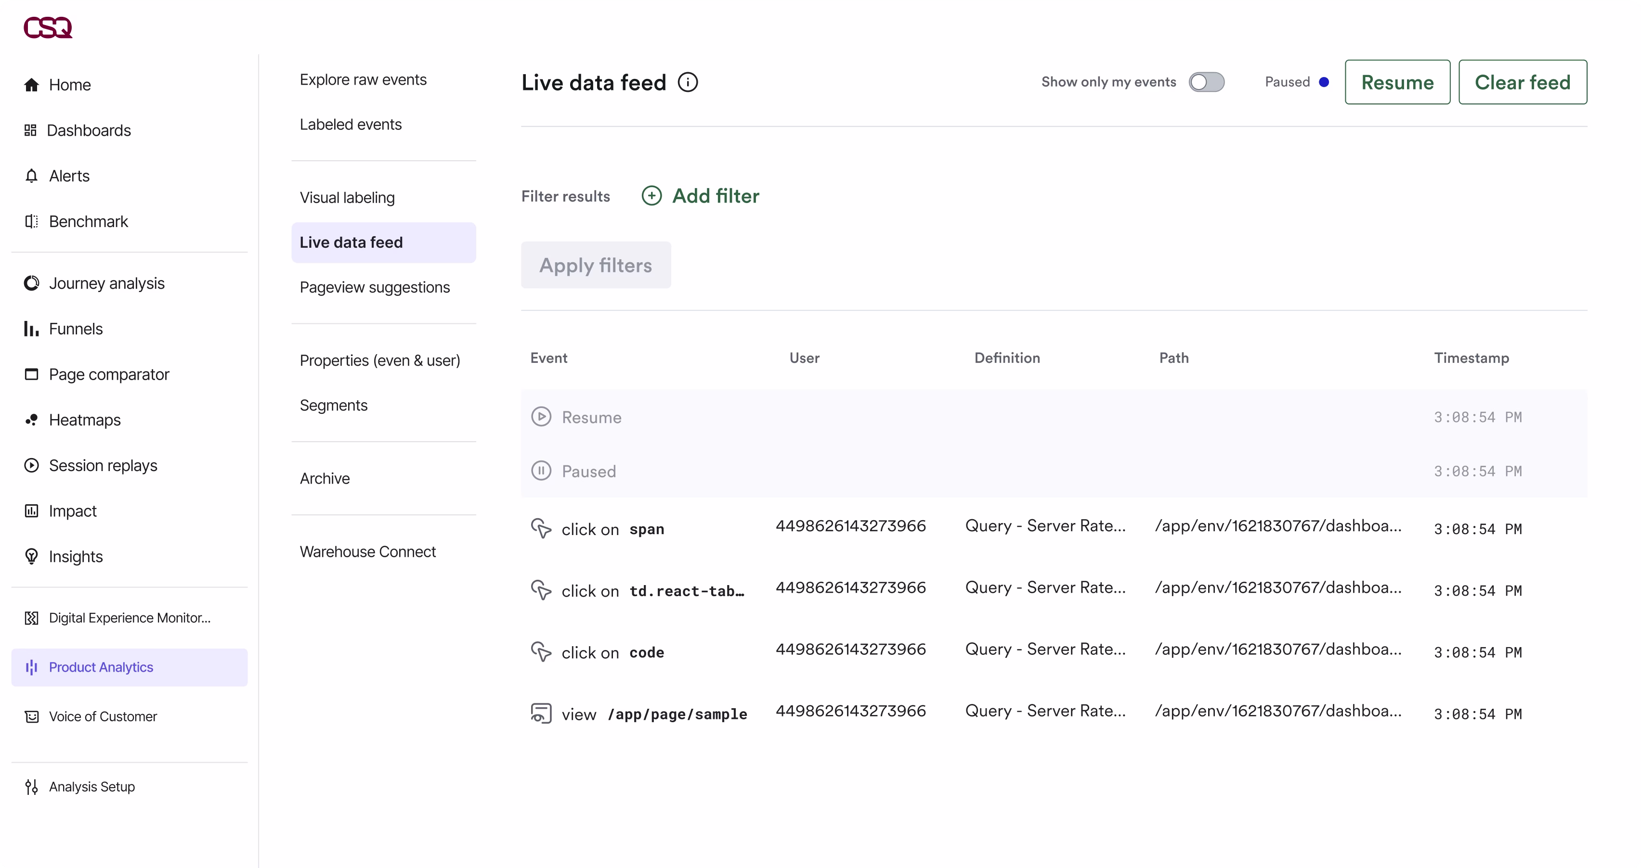Open Explore raw events
The width and height of the screenshot is (1641, 868).
coord(363,79)
